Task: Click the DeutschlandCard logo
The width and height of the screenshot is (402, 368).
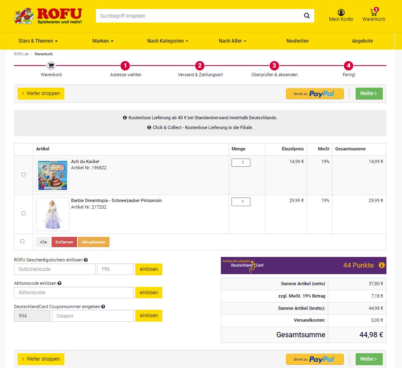Action: pyautogui.click(x=243, y=266)
